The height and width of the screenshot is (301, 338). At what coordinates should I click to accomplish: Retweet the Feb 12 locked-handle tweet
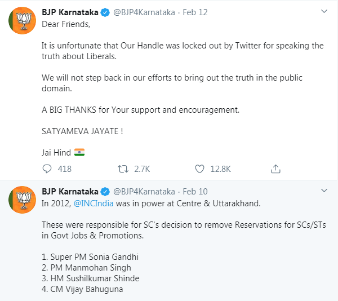pyautogui.click(x=123, y=169)
